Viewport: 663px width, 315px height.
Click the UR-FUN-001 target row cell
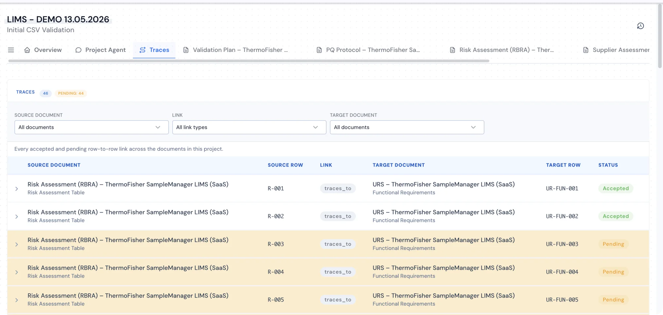coord(562,189)
